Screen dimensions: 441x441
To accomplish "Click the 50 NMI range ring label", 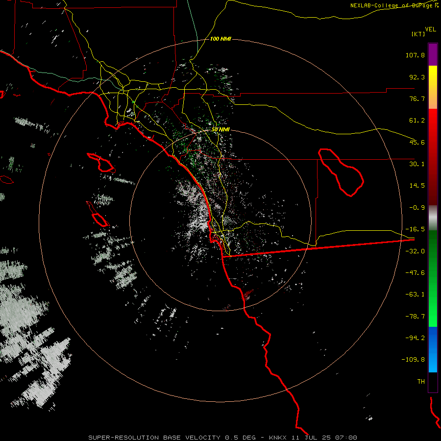I will click(220, 129).
